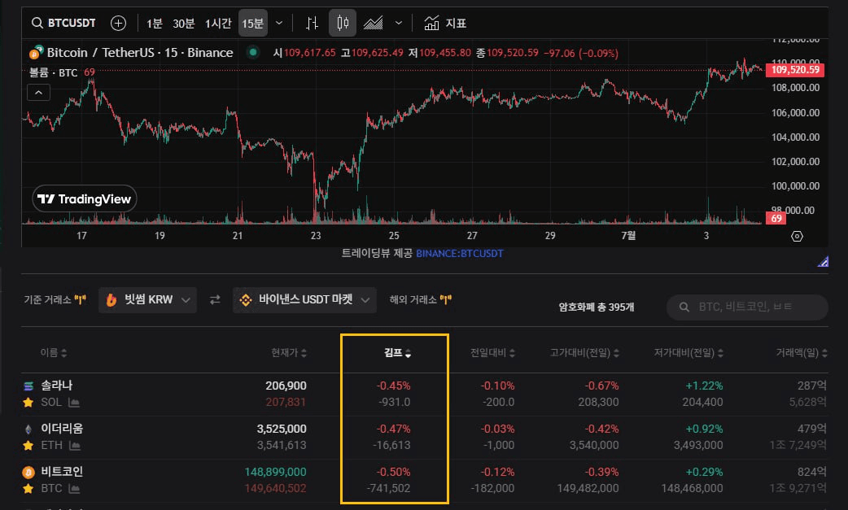Click the -0.50% Bitcoin kimchi premium
This screenshot has width=848, height=510.
[393, 472]
